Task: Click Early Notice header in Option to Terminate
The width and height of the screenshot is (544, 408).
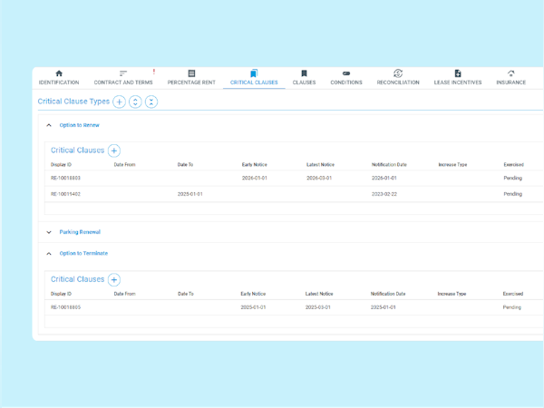Action: (x=253, y=294)
